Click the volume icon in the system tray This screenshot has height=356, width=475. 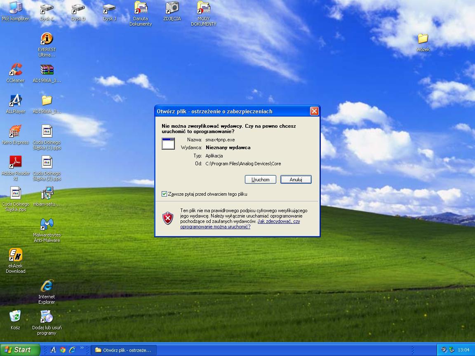click(x=444, y=349)
